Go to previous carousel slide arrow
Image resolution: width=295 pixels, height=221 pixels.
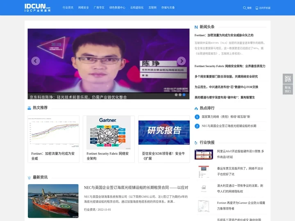(35, 61)
